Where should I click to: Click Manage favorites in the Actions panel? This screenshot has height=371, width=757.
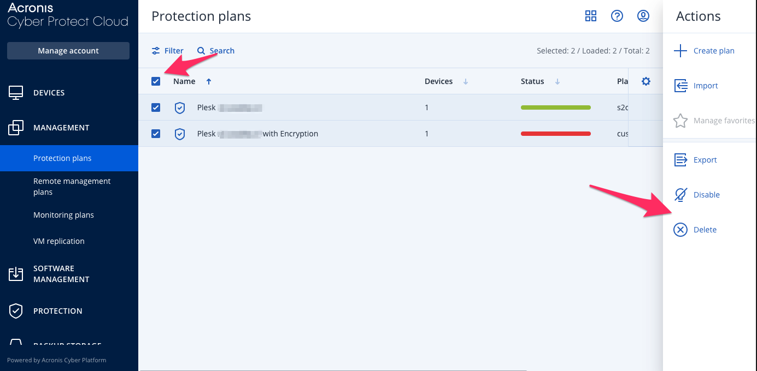714,121
